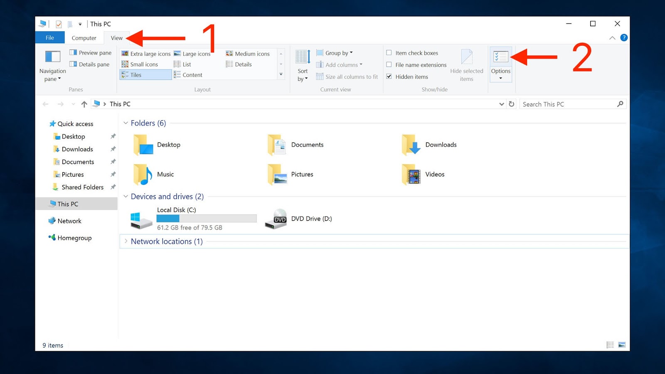
Task: Click the Local Disk C: capacity bar
Action: point(207,218)
